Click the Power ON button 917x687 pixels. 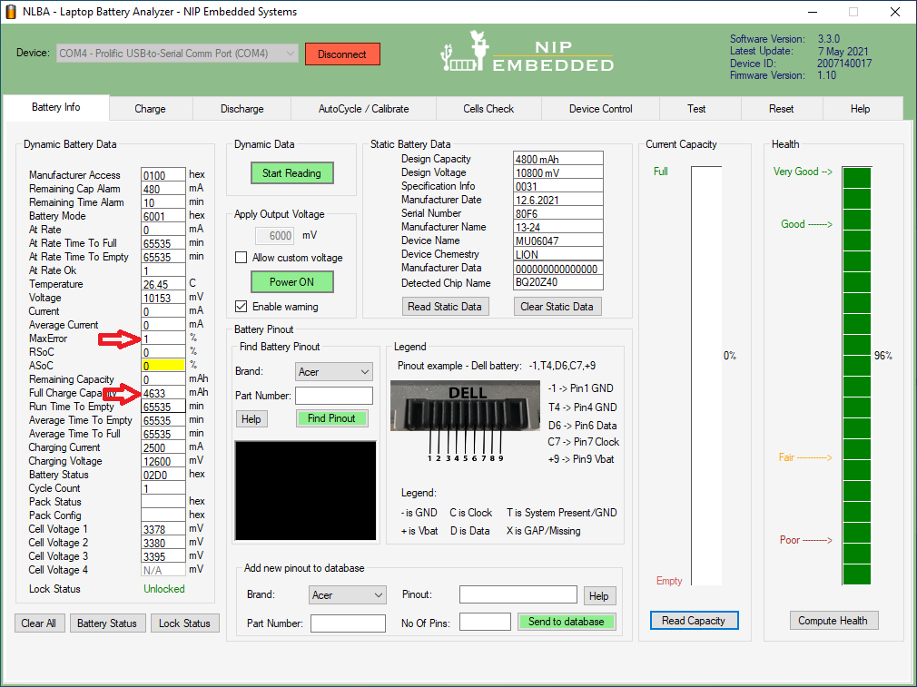[x=291, y=282]
